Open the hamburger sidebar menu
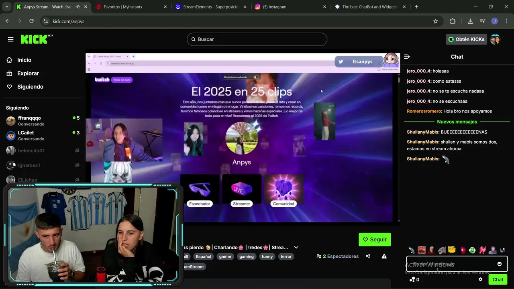Viewport: 514px width, 289px height. pos(10,39)
